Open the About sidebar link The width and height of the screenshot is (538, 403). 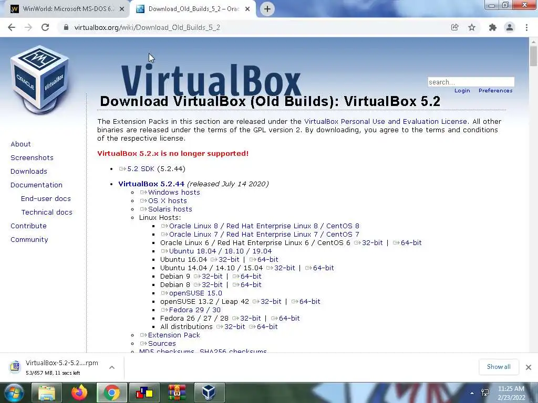pos(20,144)
